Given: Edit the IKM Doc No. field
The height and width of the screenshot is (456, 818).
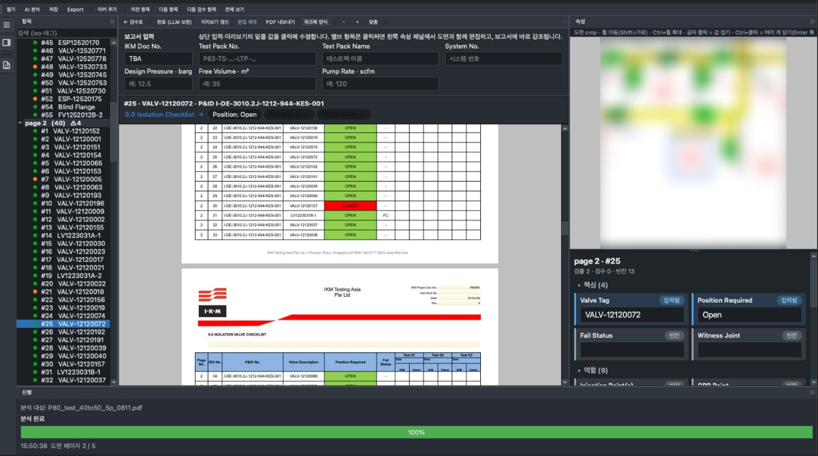Looking at the screenshot, I should 159,59.
